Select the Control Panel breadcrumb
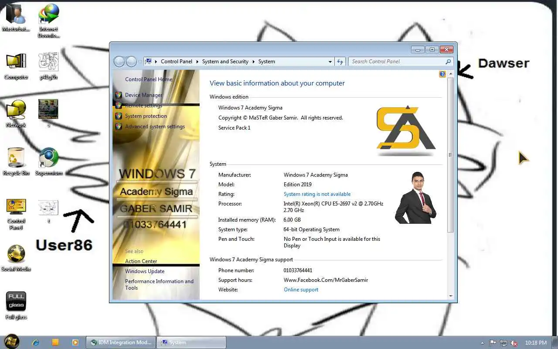Screen dimensions: 558x349 tap(177, 62)
